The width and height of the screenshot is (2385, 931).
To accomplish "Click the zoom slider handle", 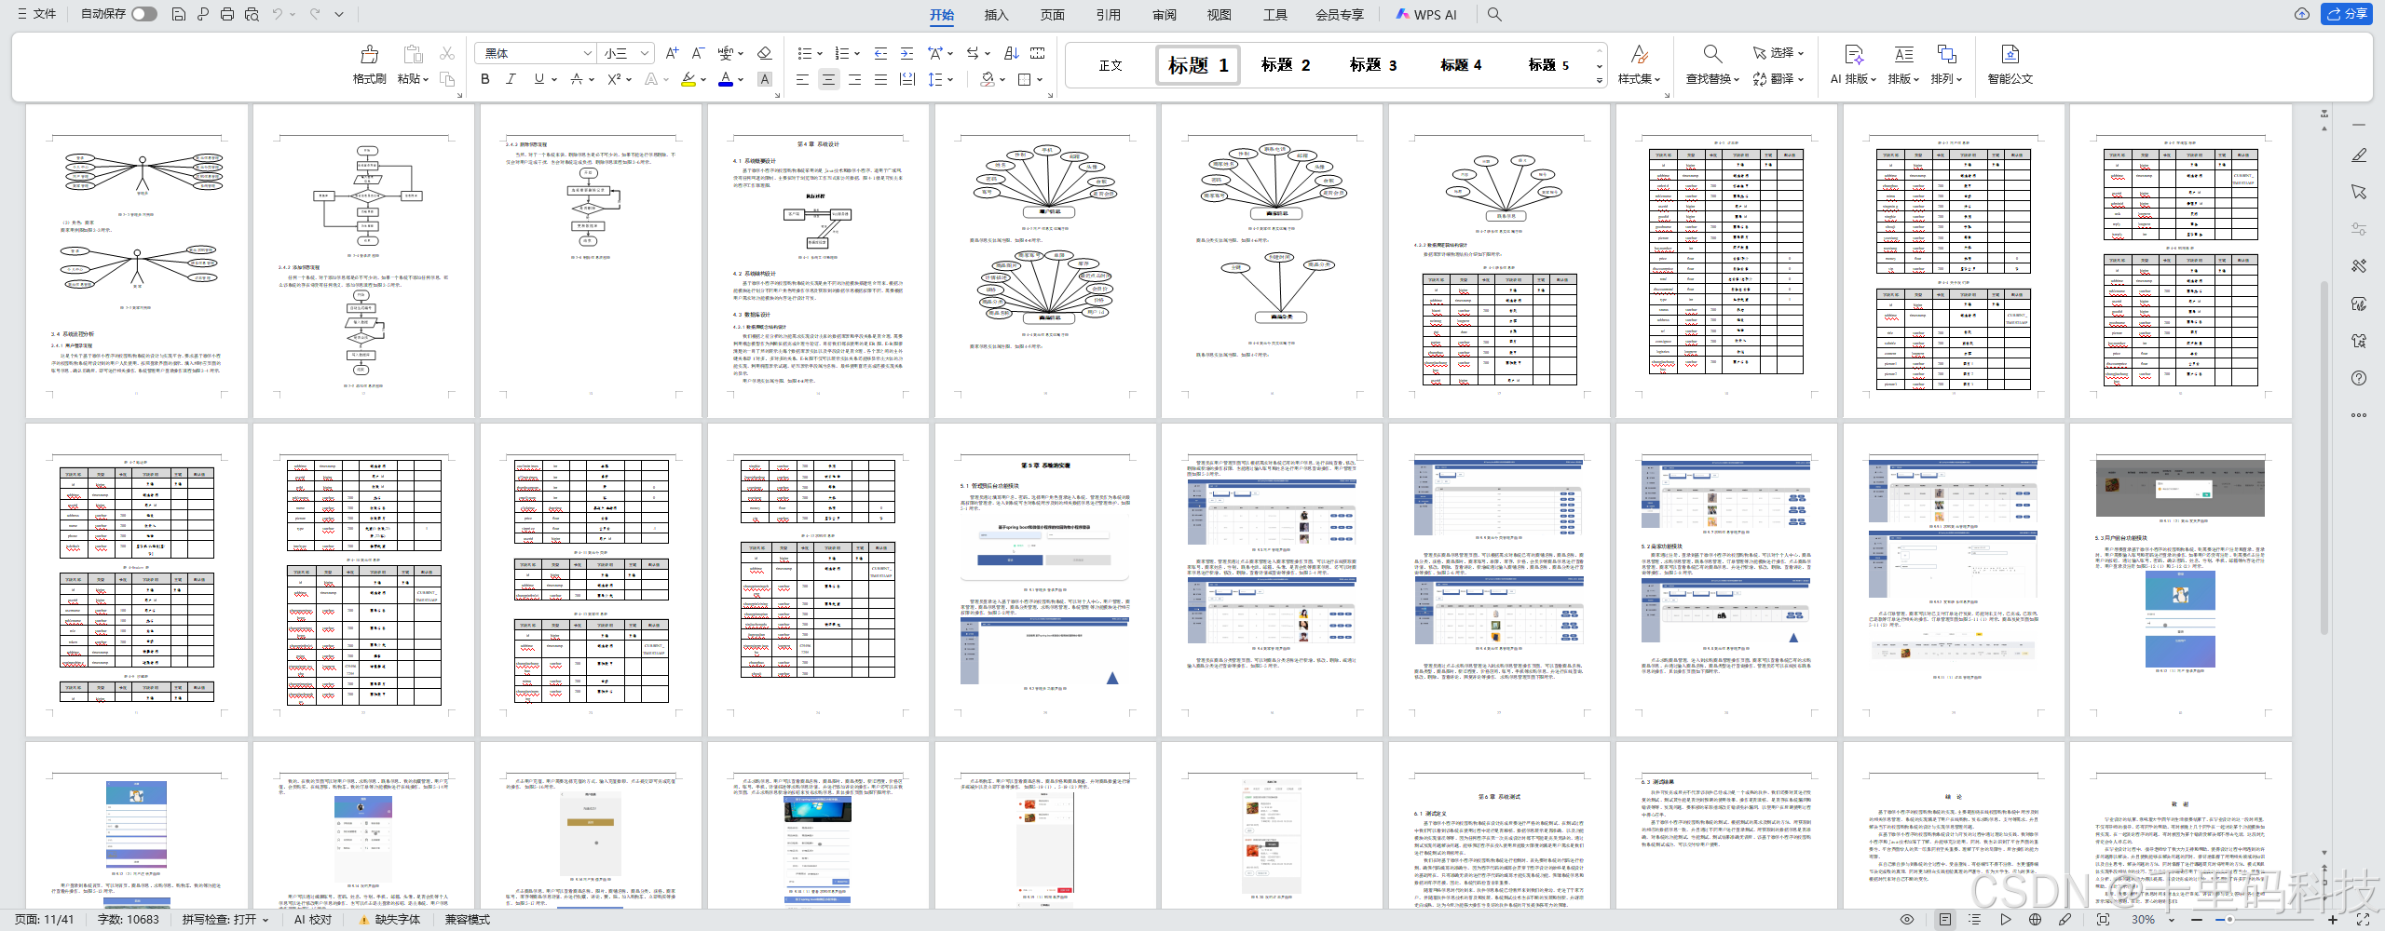I will (2229, 920).
